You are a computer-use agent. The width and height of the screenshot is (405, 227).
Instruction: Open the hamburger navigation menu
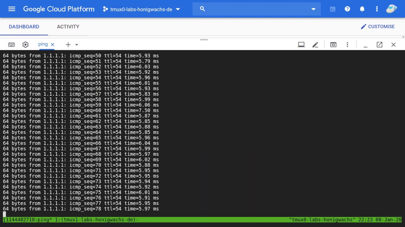[x=12, y=9]
